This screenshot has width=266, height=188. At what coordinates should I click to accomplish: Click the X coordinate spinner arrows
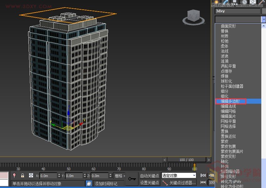pyautogui.click(x=59, y=175)
